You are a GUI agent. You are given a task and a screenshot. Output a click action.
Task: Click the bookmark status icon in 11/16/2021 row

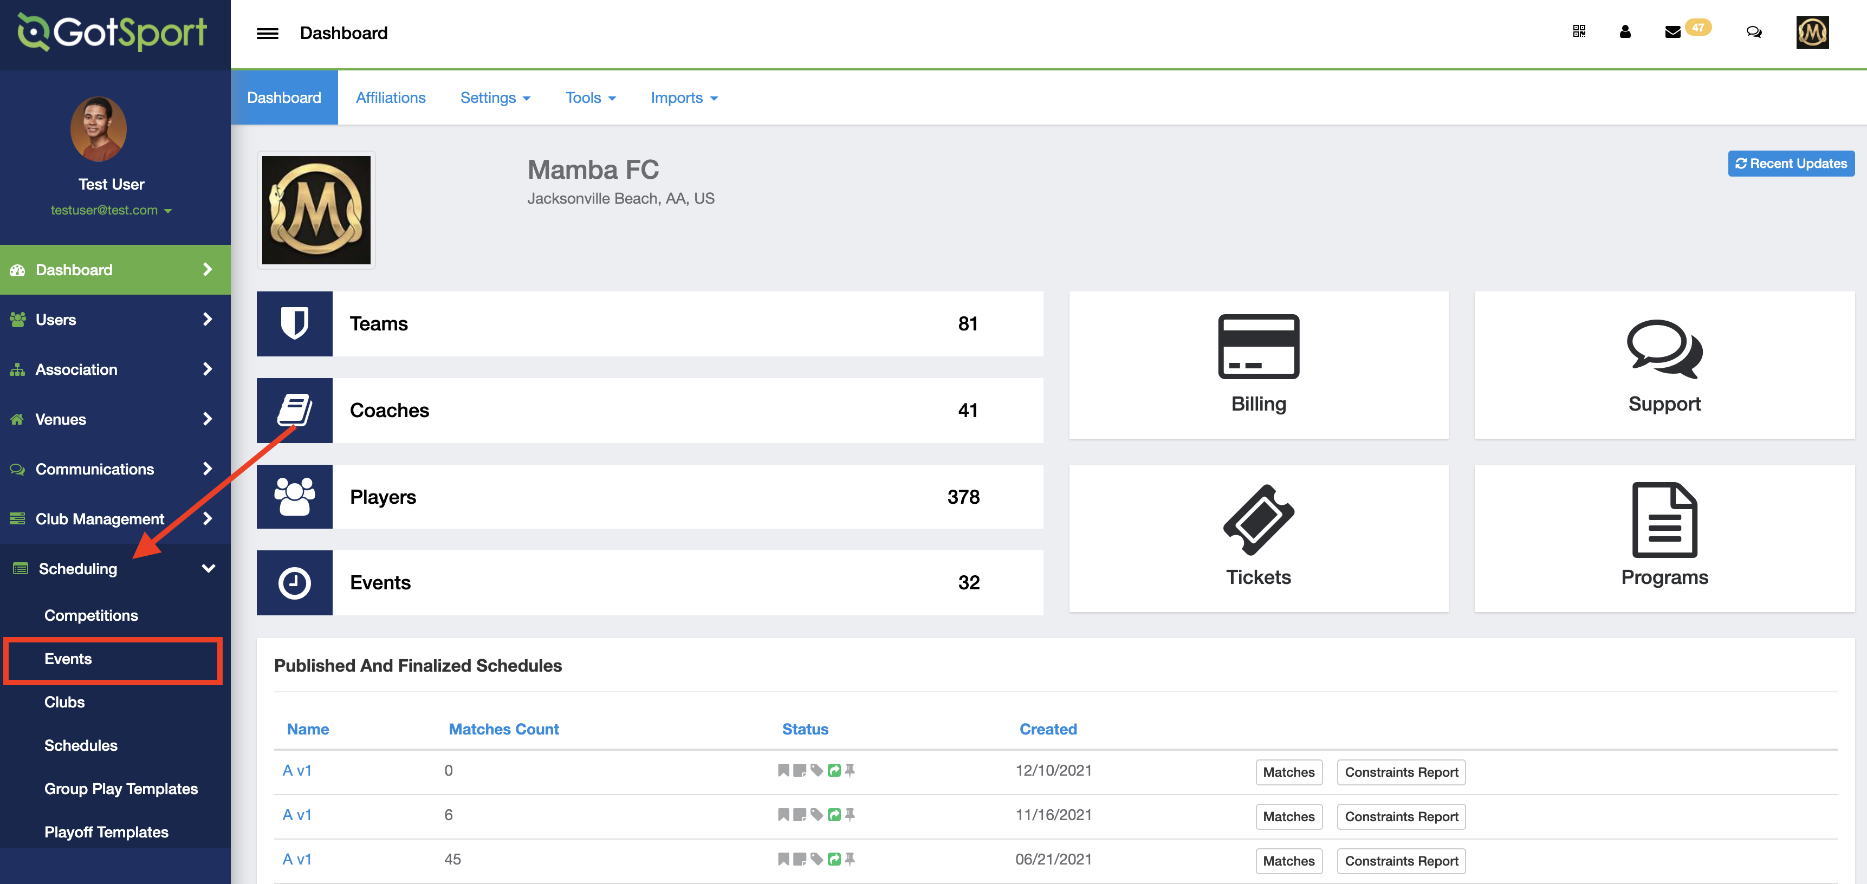783,815
